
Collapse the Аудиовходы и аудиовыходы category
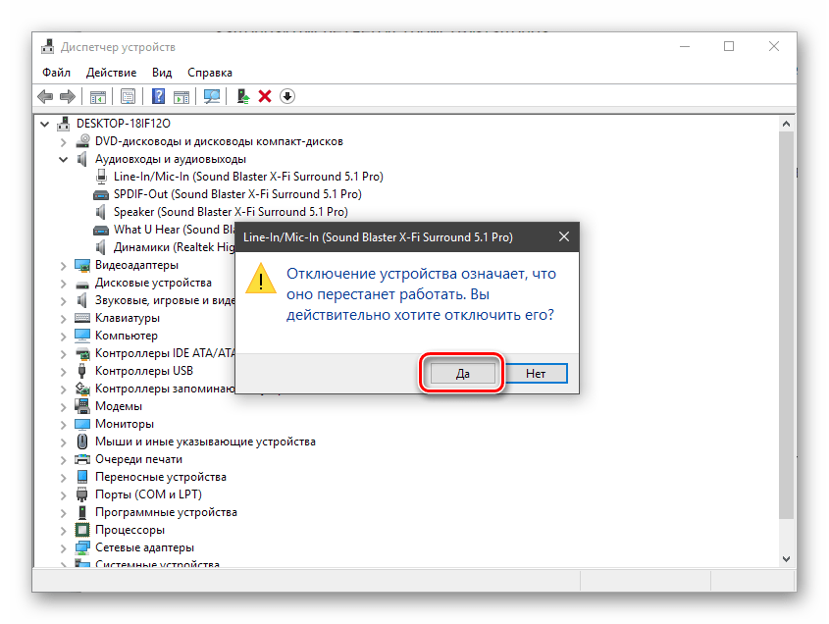(64, 159)
